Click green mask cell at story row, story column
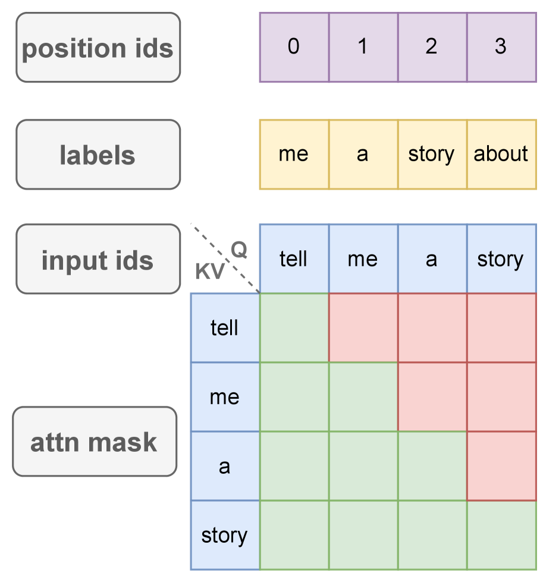 point(501,535)
